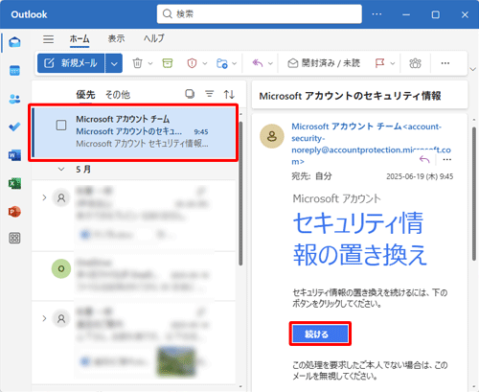Viewport: 479px width, 392px height.
Task: Open the Calendar in sidebar
Action: pos(14,70)
